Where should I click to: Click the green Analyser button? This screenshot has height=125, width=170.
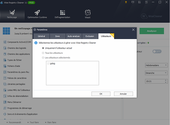click(152, 31)
